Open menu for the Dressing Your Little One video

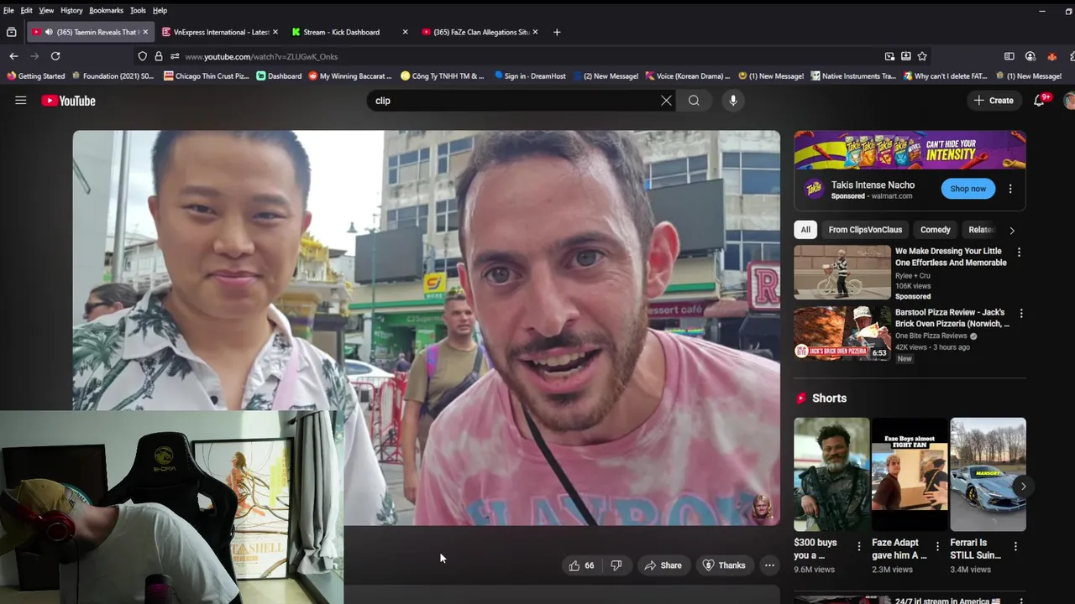click(x=1020, y=252)
